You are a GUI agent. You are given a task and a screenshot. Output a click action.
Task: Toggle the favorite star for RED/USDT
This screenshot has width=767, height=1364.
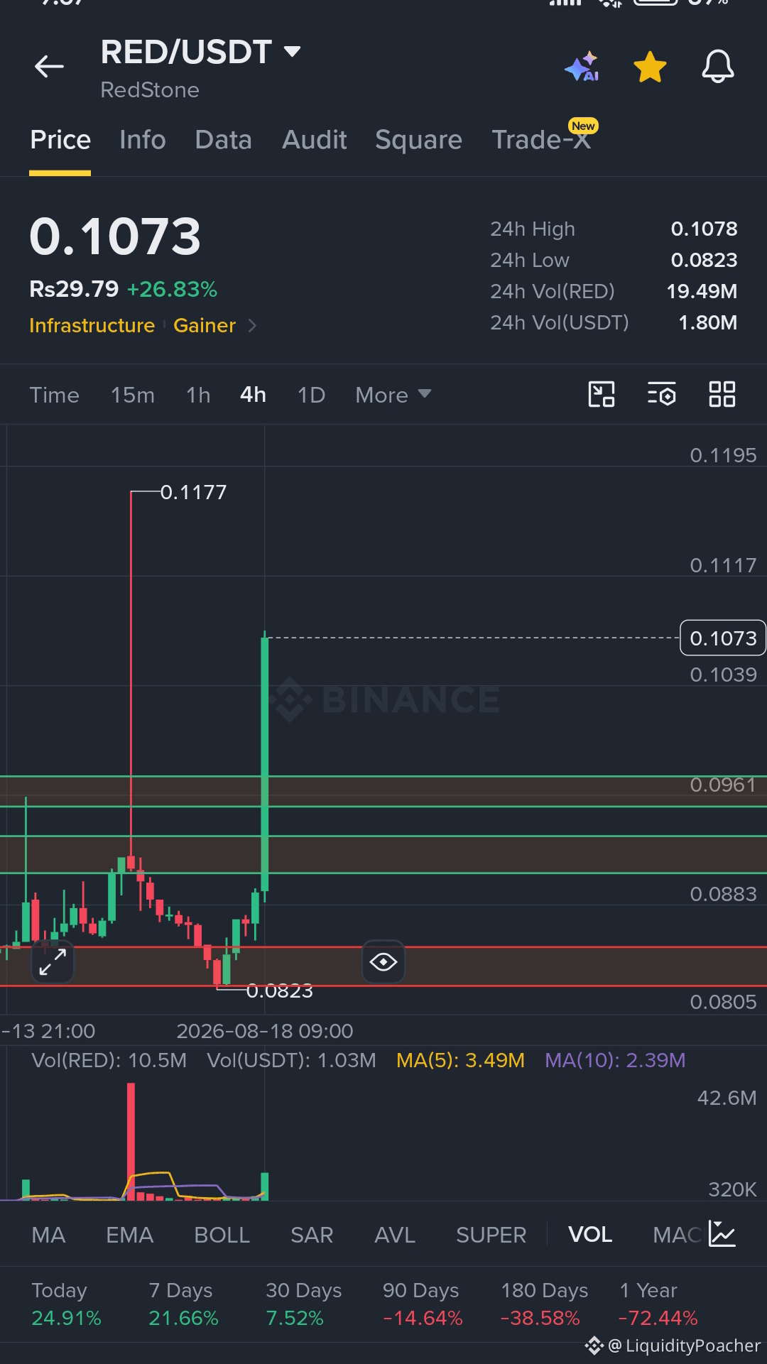pos(650,67)
